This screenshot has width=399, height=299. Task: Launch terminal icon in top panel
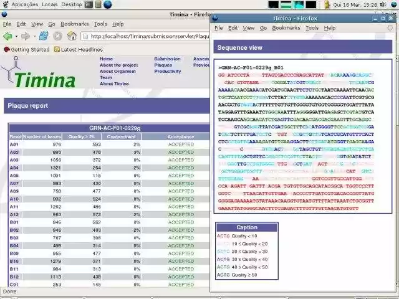89,4
